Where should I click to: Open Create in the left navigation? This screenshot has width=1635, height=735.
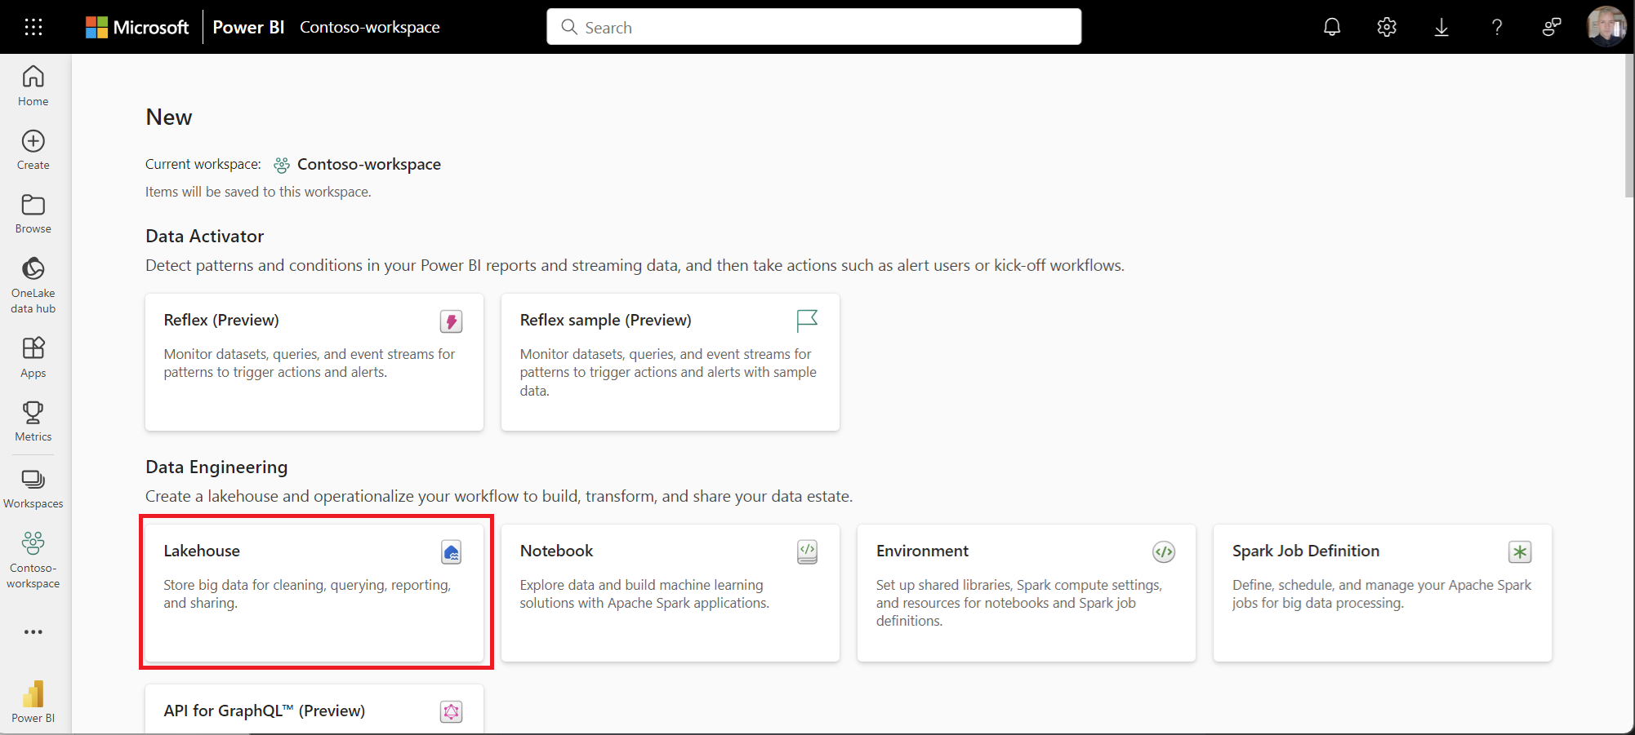pyautogui.click(x=33, y=150)
